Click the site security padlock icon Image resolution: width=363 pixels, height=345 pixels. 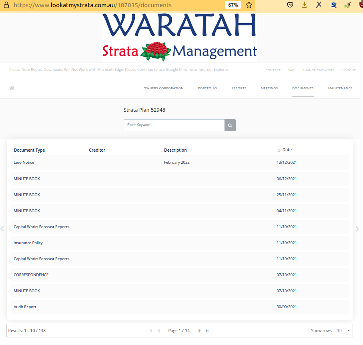tap(6, 5)
